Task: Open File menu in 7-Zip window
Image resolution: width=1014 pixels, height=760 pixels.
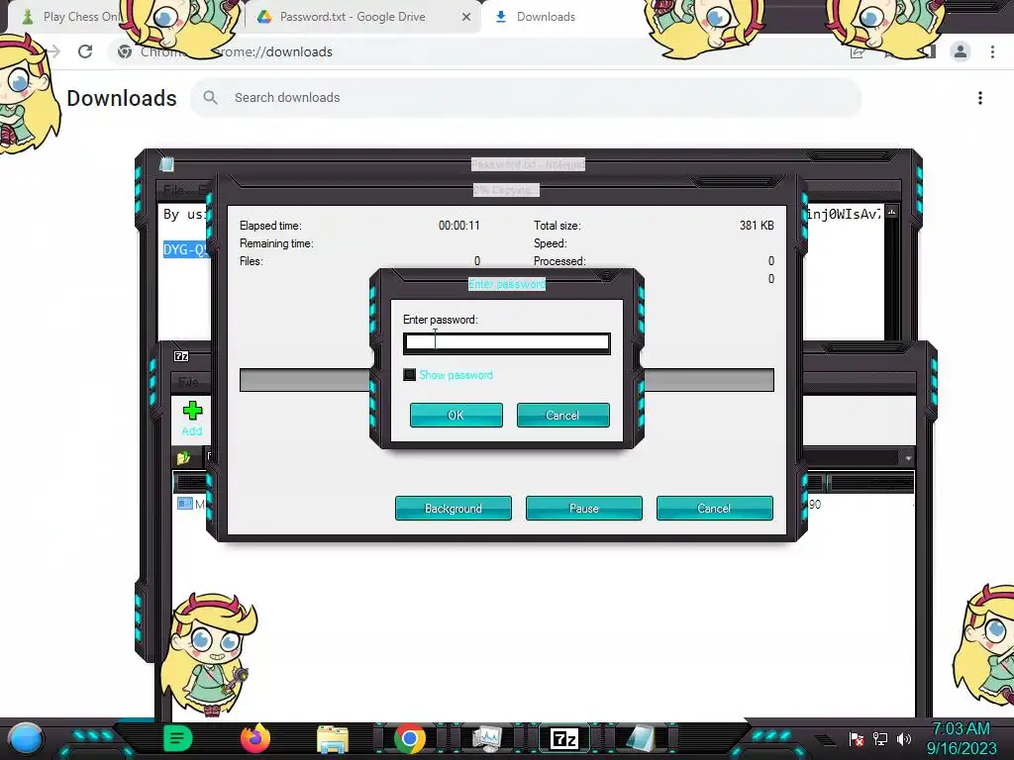Action: [188, 381]
